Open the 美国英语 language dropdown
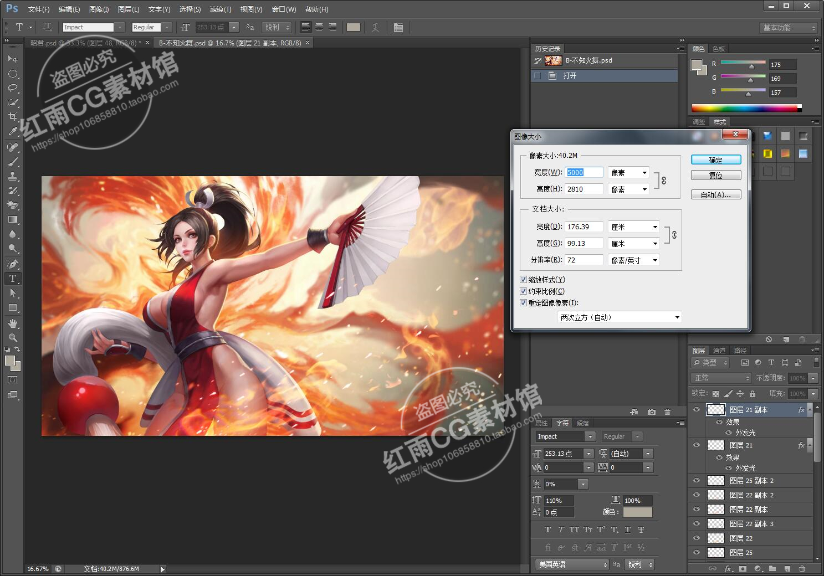824x576 pixels. (572, 564)
